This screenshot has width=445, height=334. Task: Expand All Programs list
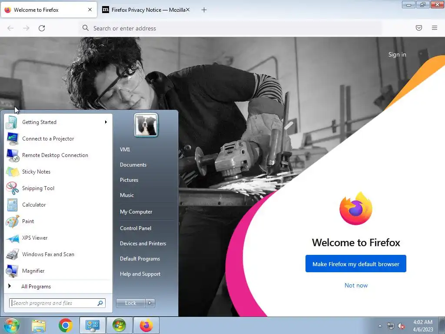tap(58, 286)
